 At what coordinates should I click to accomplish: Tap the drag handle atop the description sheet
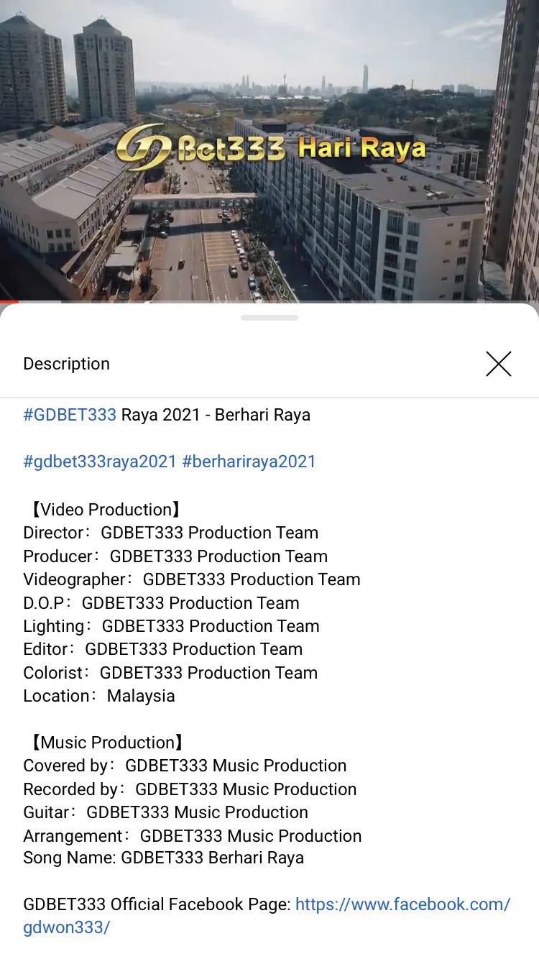click(x=269, y=317)
